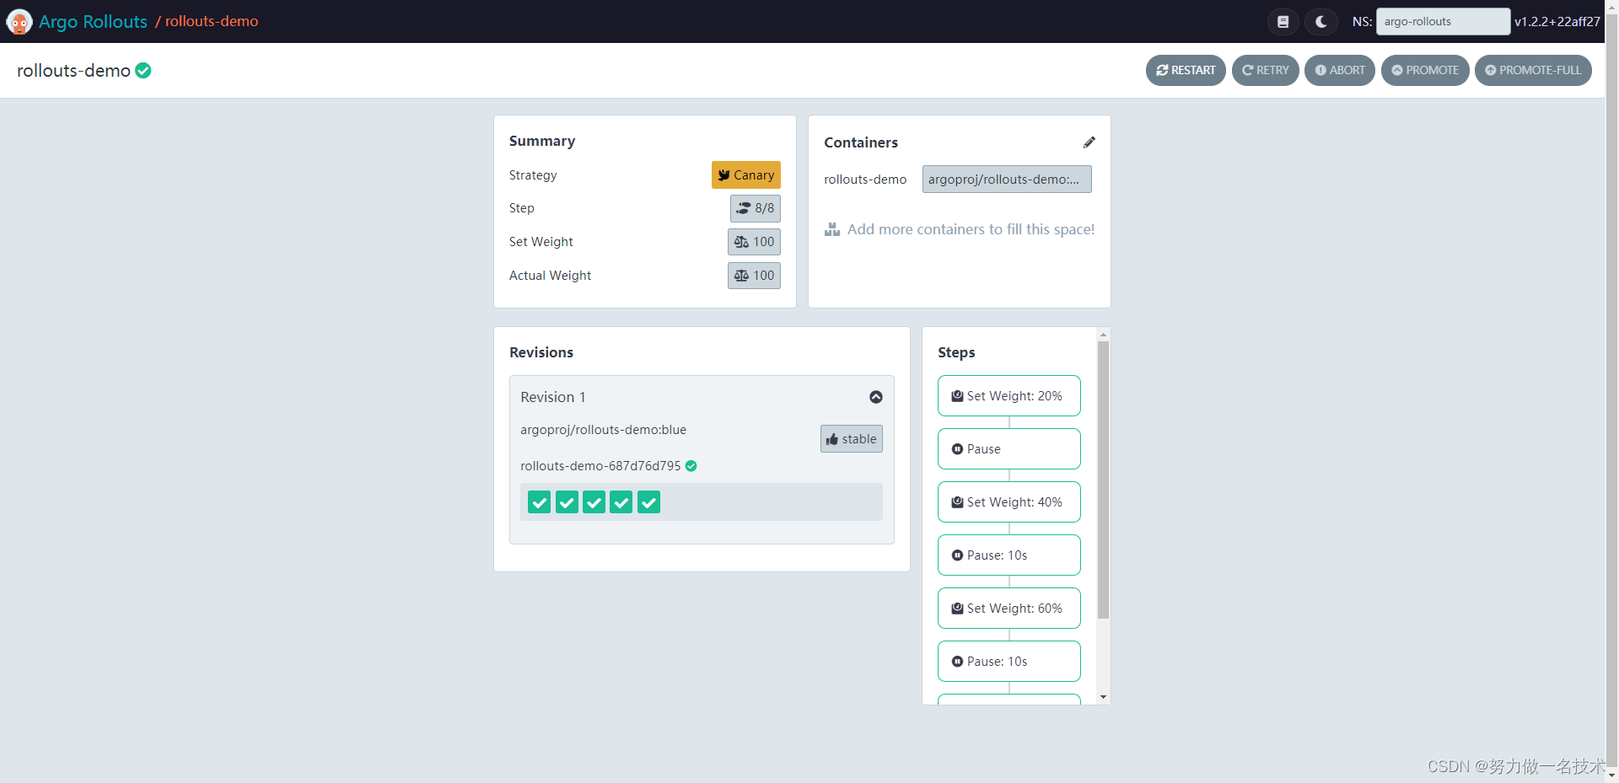Image resolution: width=1619 pixels, height=783 pixels.
Task: Select the Set Weight: 20% step
Action: (x=1009, y=396)
